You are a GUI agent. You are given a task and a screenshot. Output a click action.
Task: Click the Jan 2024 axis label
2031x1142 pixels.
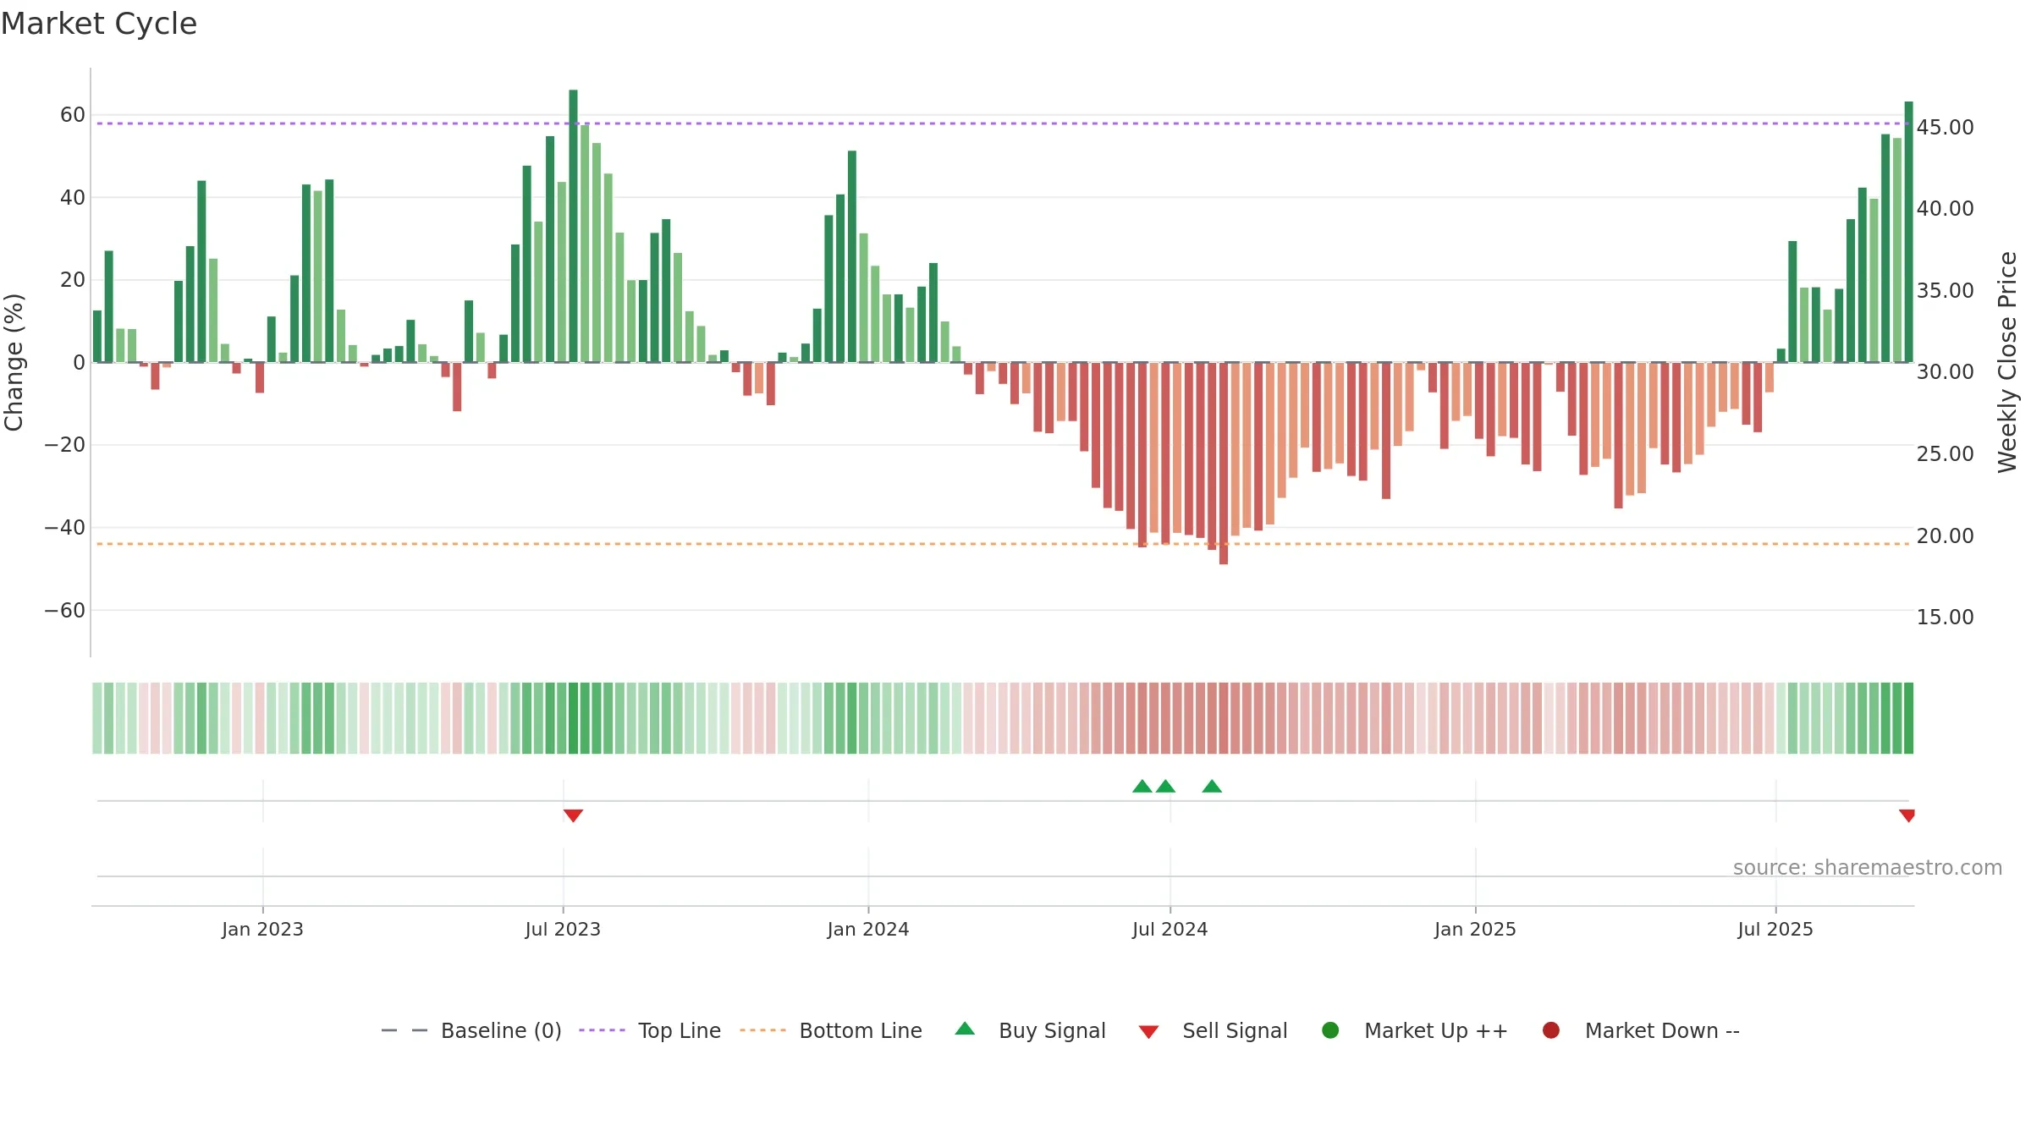click(868, 929)
